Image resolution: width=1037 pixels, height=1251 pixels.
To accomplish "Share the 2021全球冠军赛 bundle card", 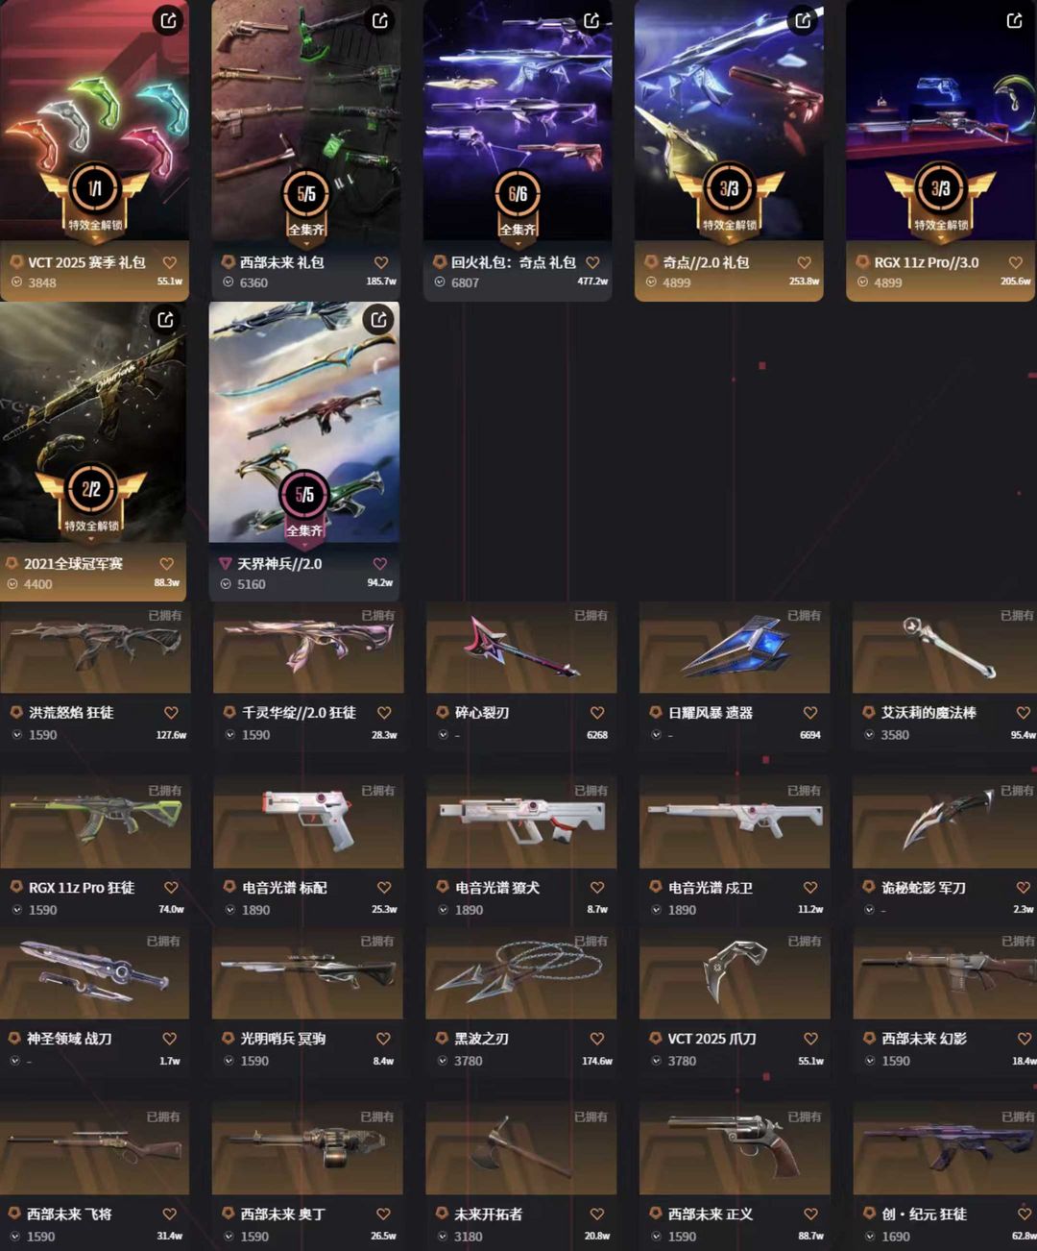I will [x=166, y=320].
